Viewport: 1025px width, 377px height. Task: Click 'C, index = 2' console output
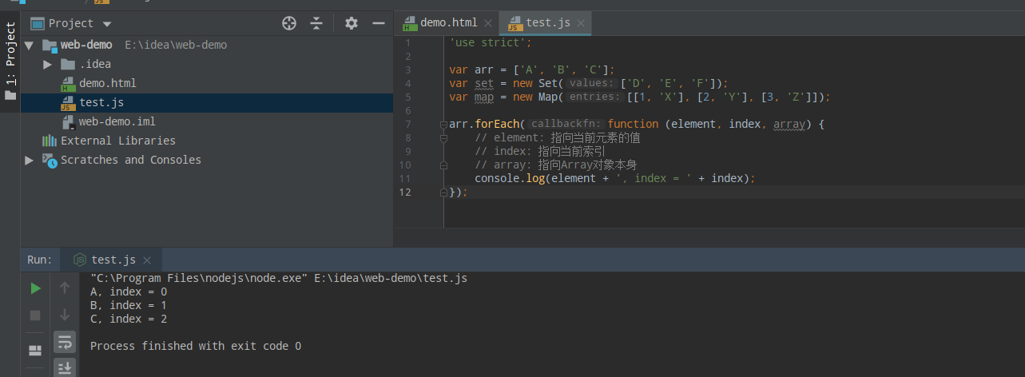tap(129, 319)
